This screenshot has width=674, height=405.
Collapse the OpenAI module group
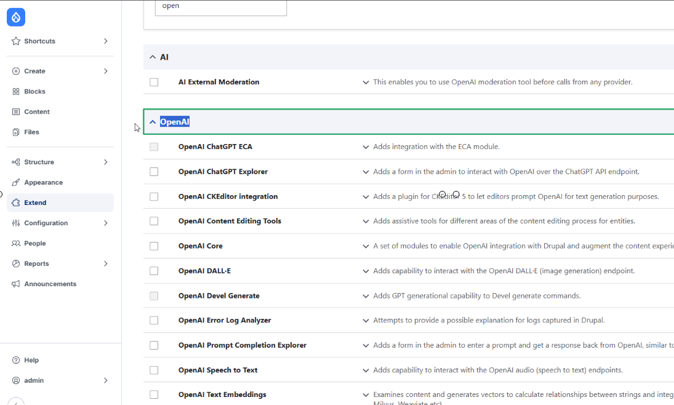point(153,122)
